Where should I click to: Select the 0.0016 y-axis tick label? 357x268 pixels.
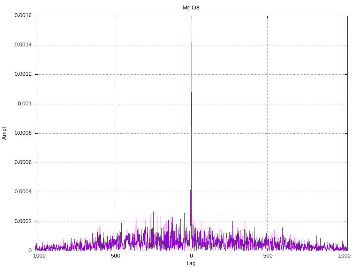[x=23, y=16]
